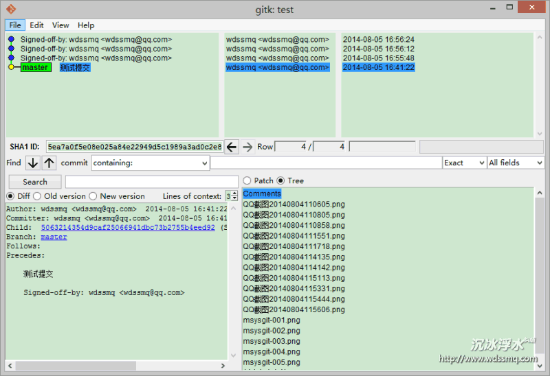The image size is (550, 376).
Task: Select the Patch radio button
Action: (247, 180)
